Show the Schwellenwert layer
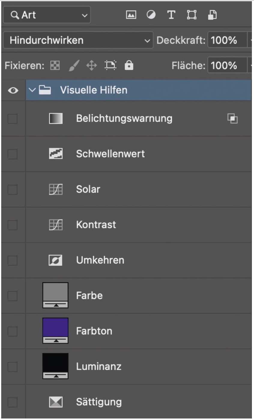Screen dimensions: 254x420 13,154
